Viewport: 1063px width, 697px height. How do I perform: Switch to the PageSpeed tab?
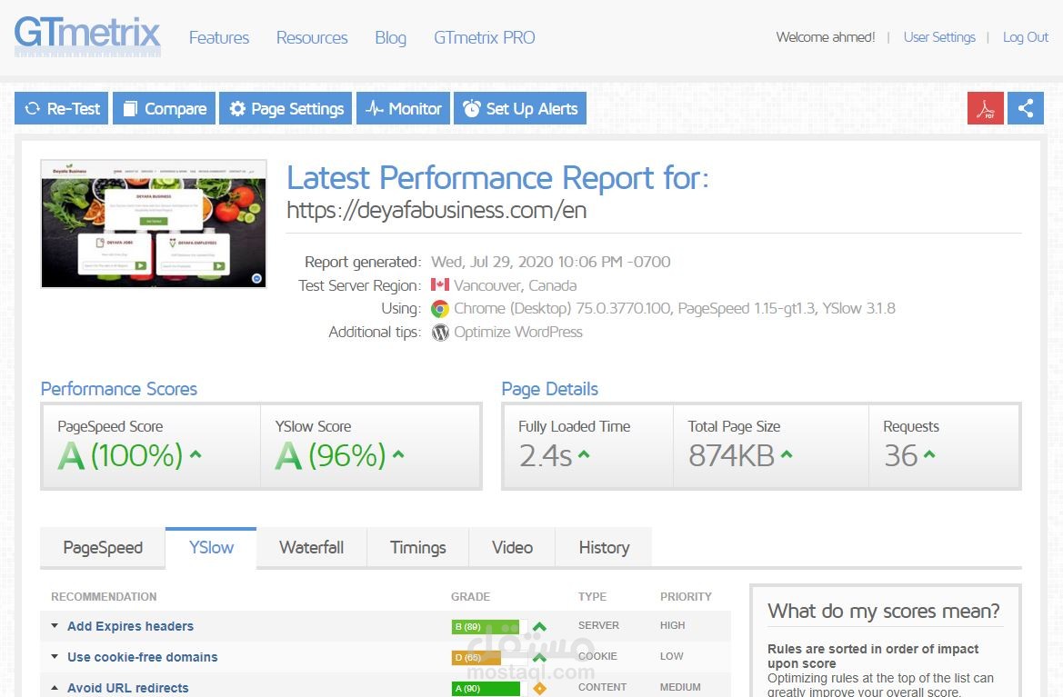103,547
